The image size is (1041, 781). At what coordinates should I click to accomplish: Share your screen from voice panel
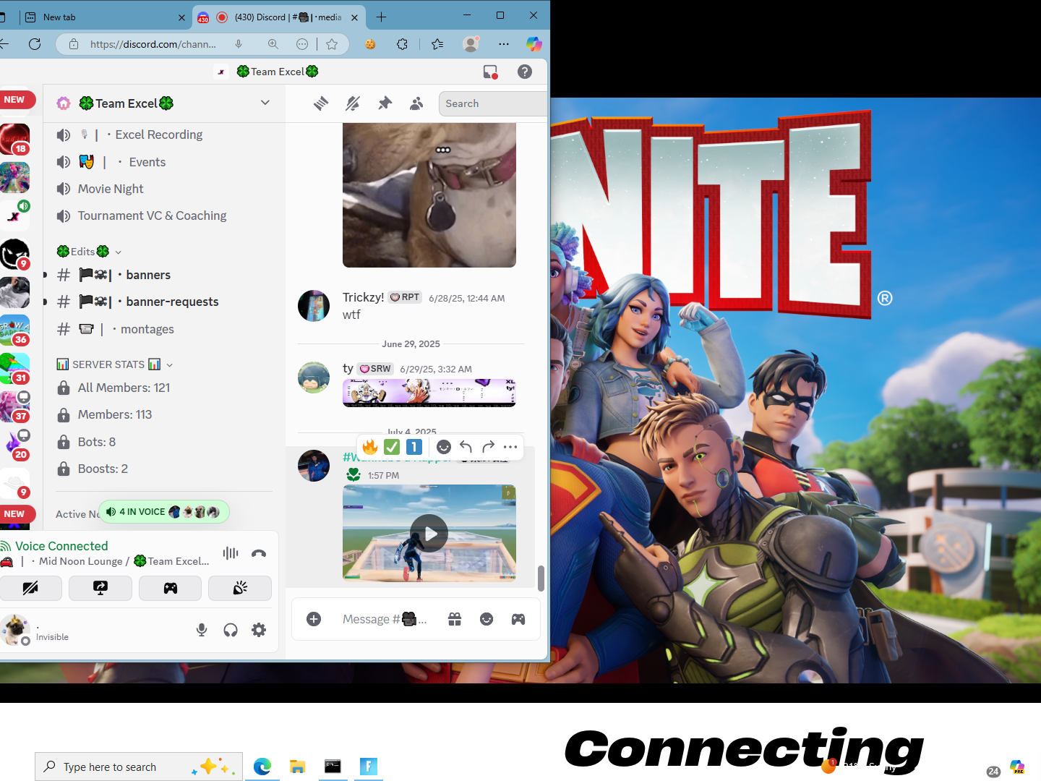tap(100, 588)
